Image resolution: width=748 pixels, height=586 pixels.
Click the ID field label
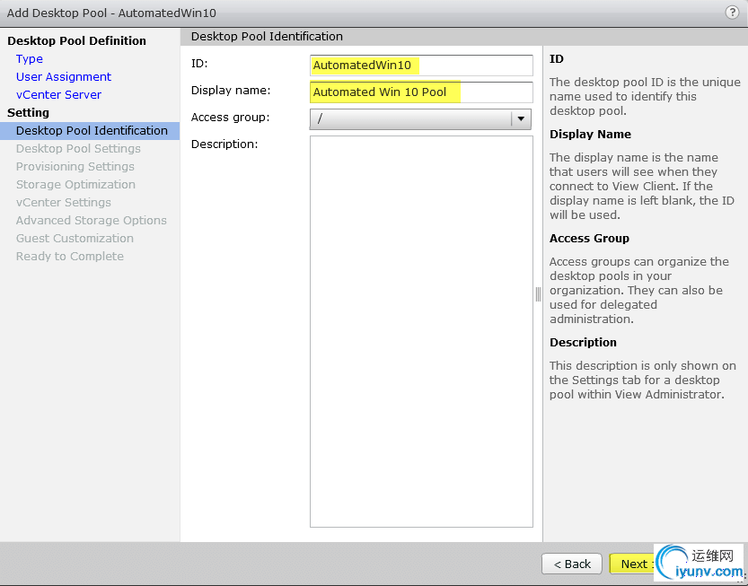coord(199,64)
